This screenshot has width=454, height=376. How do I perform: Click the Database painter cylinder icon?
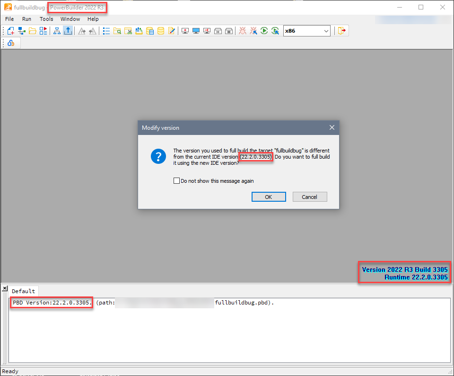(x=161, y=31)
